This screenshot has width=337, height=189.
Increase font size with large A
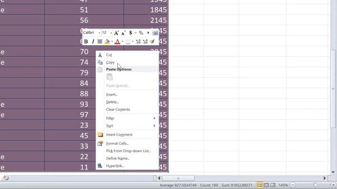tap(116, 33)
